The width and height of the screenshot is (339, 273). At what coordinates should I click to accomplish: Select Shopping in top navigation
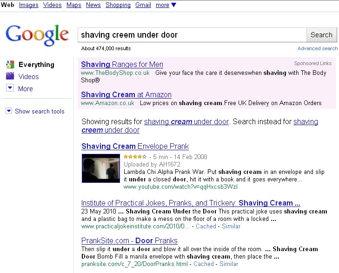(x=118, y=5)
